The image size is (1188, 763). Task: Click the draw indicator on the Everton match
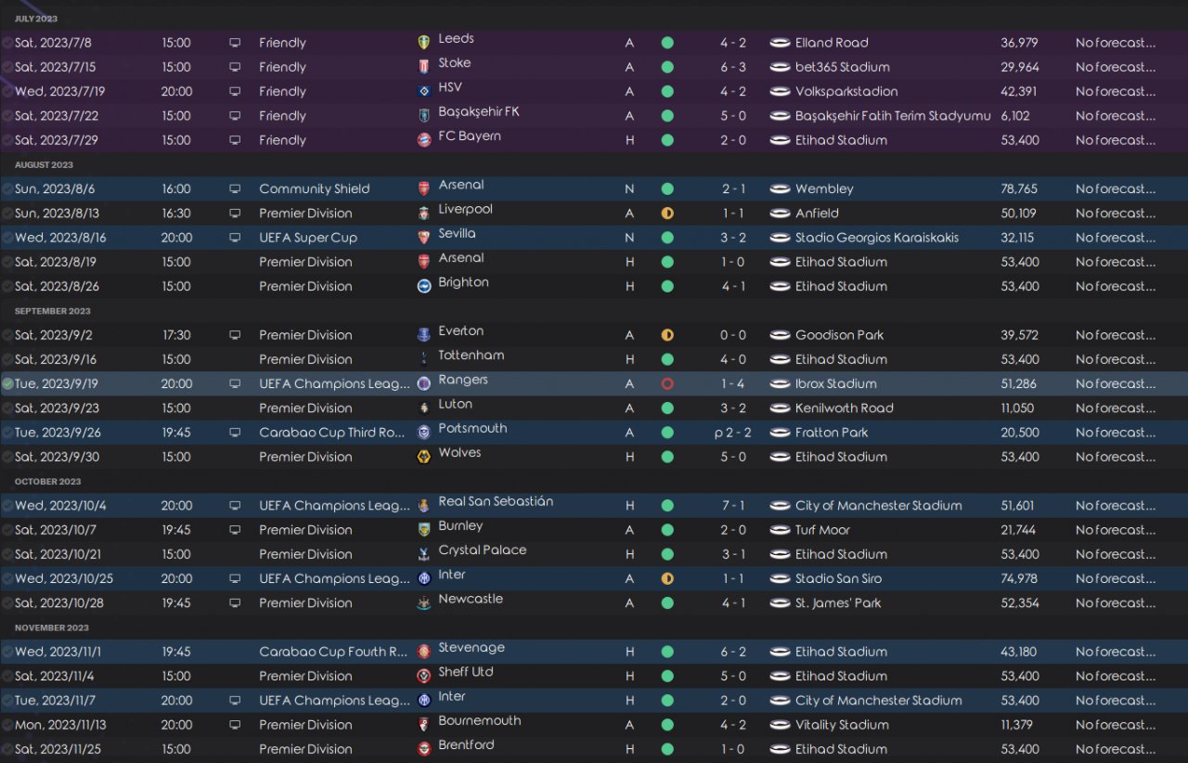point(666,335)
